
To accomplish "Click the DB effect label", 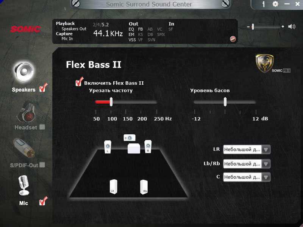I will click(150, 34).
